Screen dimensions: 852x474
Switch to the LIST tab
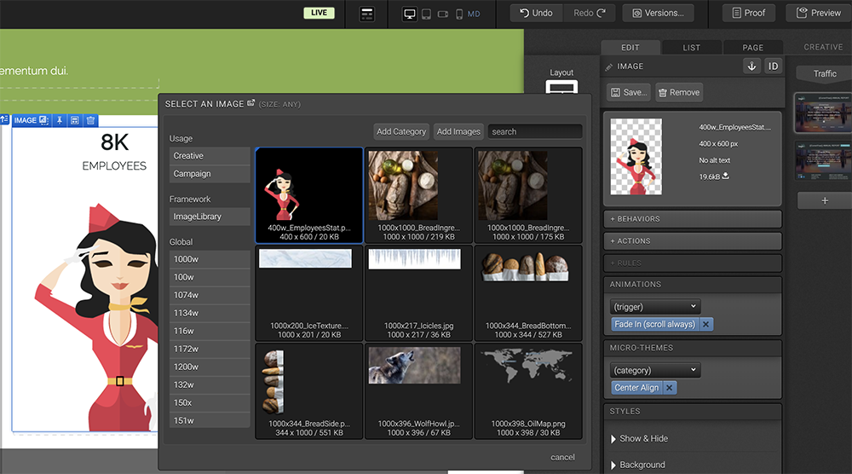(x=692, y=47)
